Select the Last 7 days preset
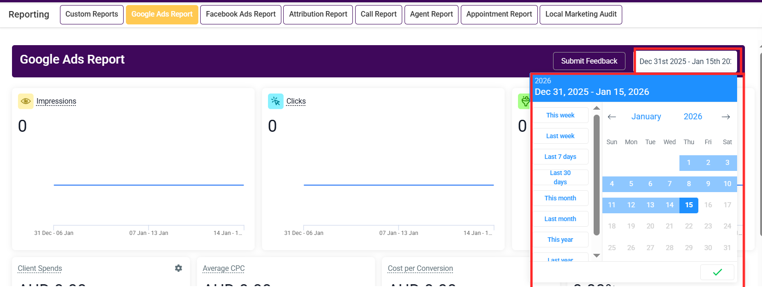This screenshot has height=287, width=762. [x=560, y=157]
